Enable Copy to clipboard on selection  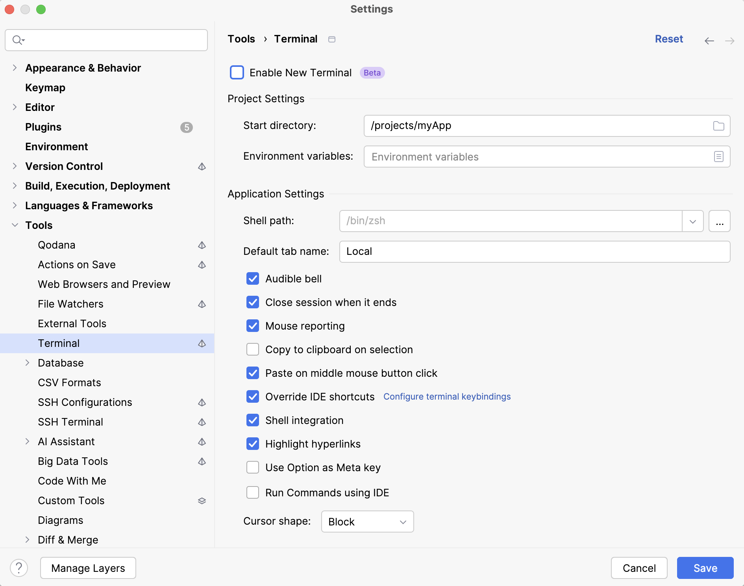coord(253,350)
